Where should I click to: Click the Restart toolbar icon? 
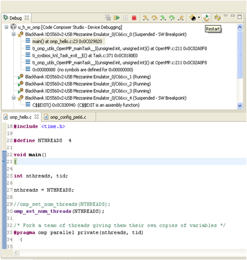pyautogui.click(x=206, y=17)
